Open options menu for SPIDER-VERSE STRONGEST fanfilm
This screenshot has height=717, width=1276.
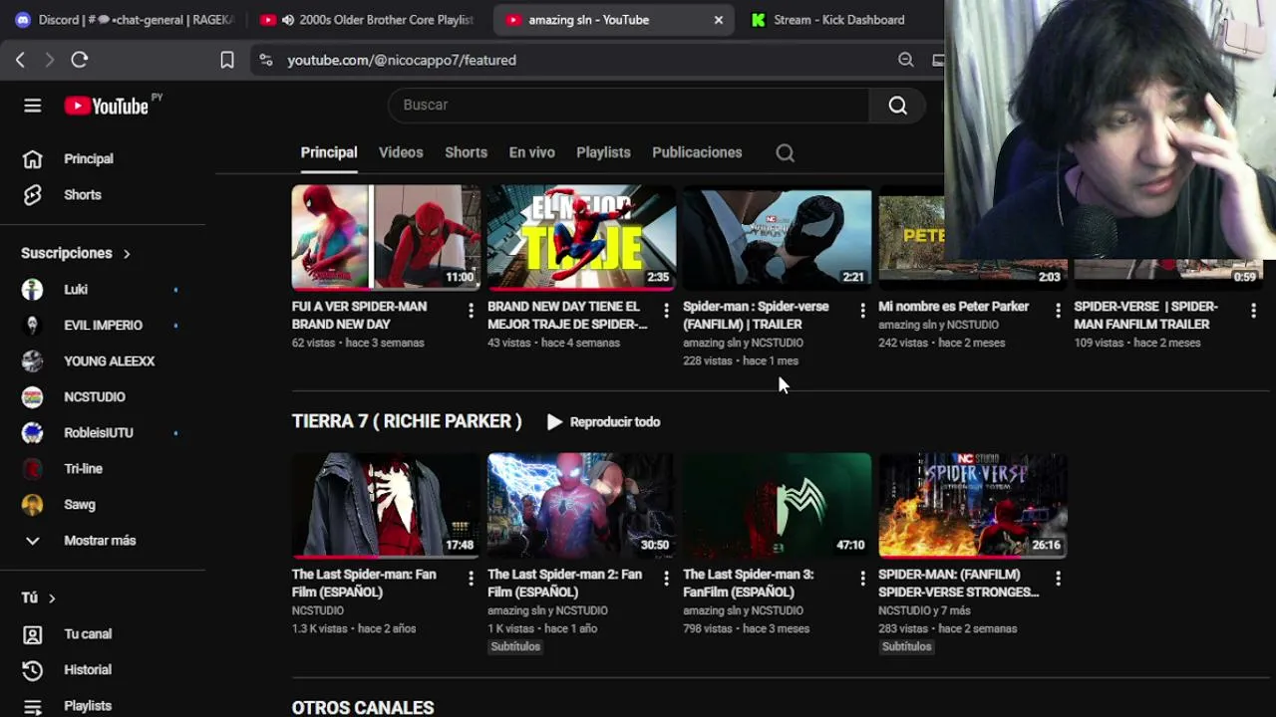point(1058,579)
